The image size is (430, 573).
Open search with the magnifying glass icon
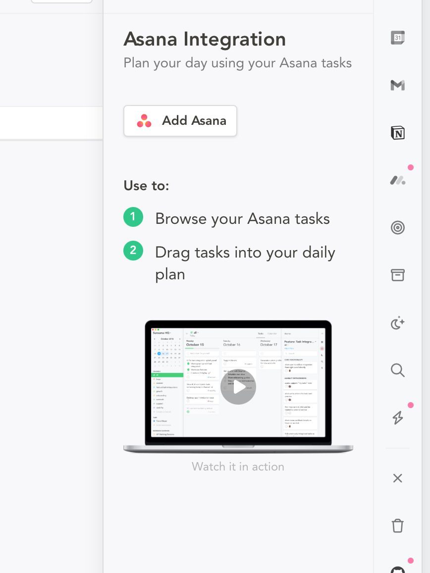[x=397, y=370]
